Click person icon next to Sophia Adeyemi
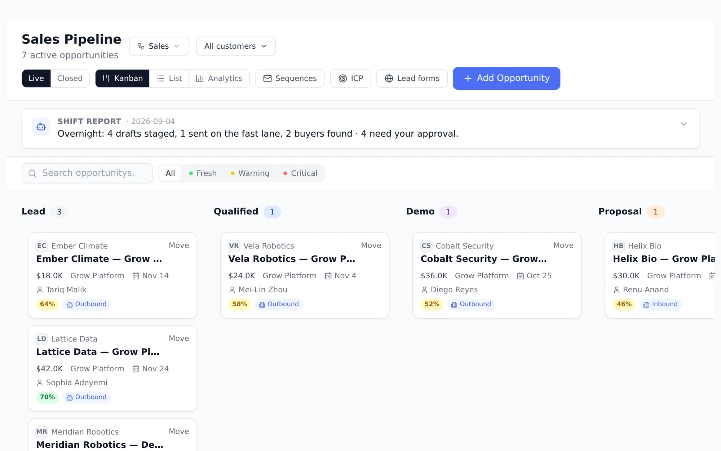The width and height of the screenshot is (721, 451). [40, 383]
